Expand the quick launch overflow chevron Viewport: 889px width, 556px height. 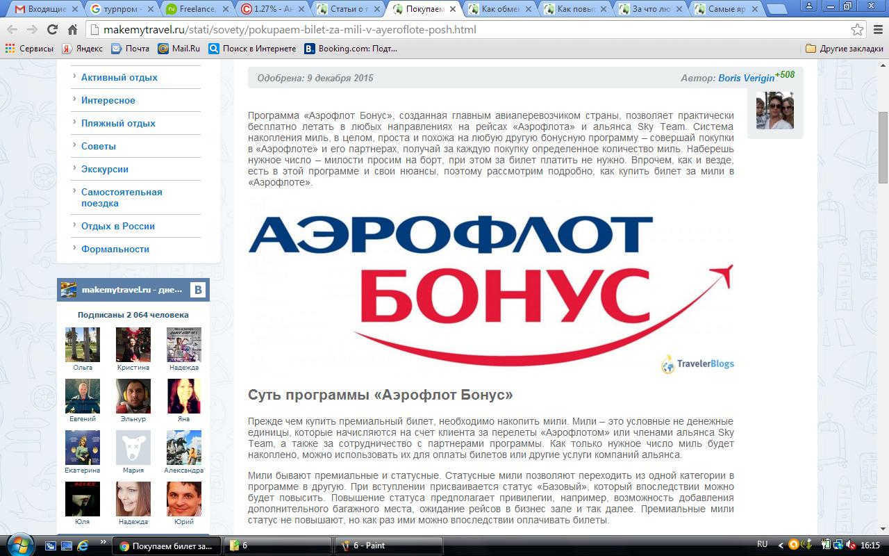click(104, 542)
